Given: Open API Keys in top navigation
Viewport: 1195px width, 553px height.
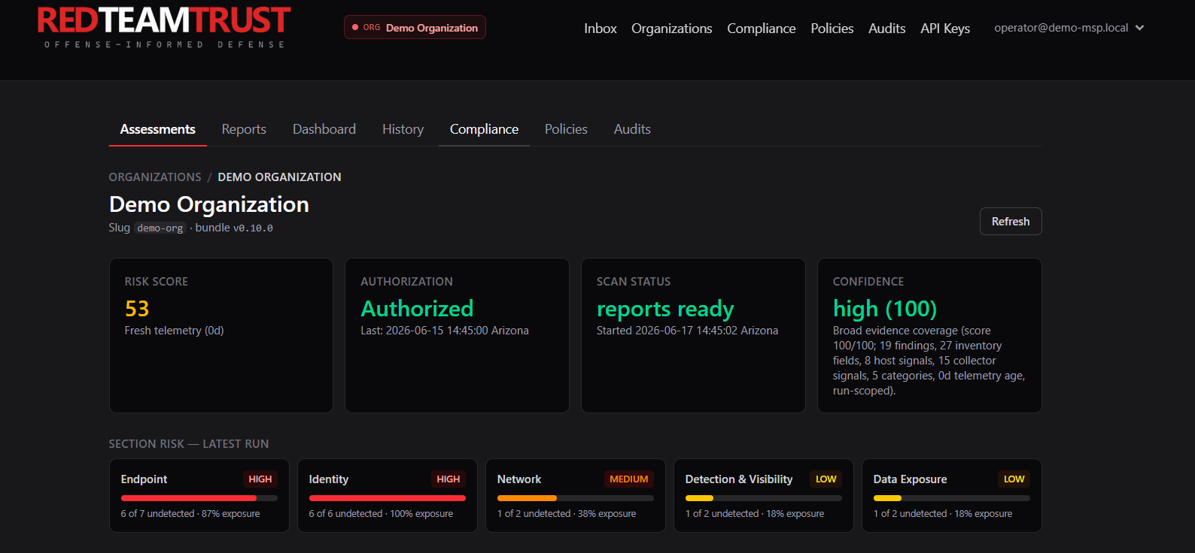Looking at the screenshot, I should 945,29.
